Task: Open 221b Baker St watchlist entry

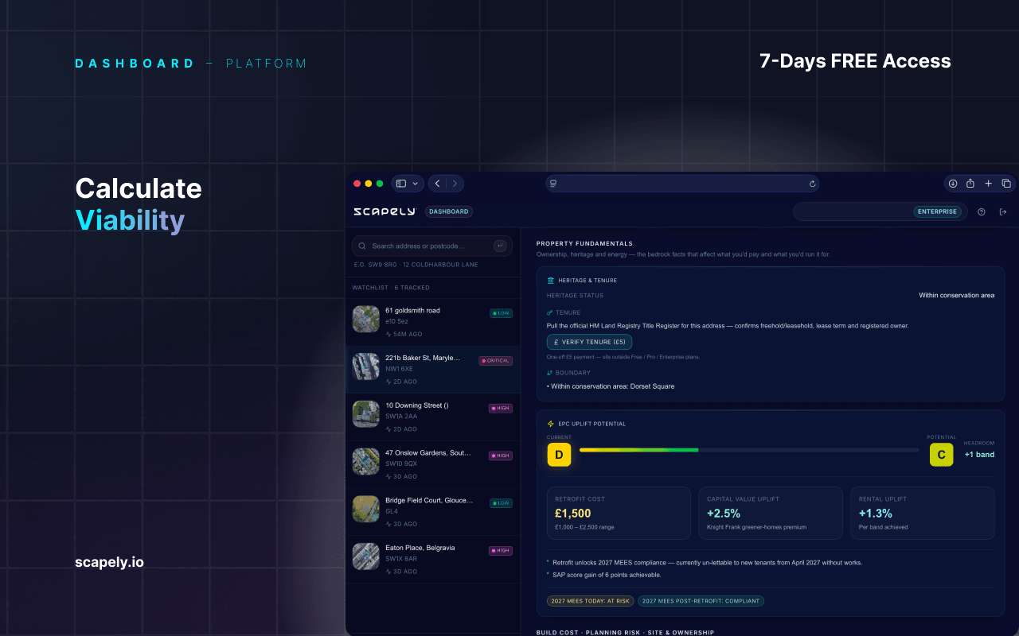Action: pyautogui.click(x=432, y=370)
